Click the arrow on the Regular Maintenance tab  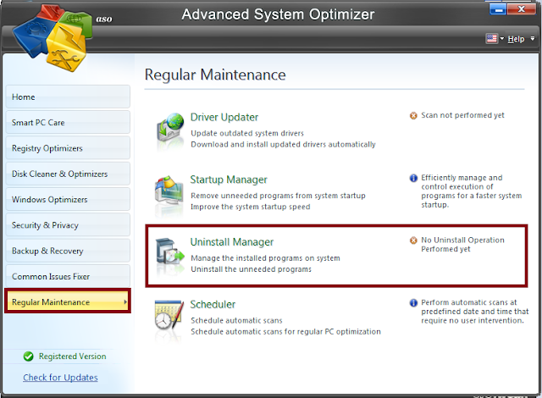point(125,302)
